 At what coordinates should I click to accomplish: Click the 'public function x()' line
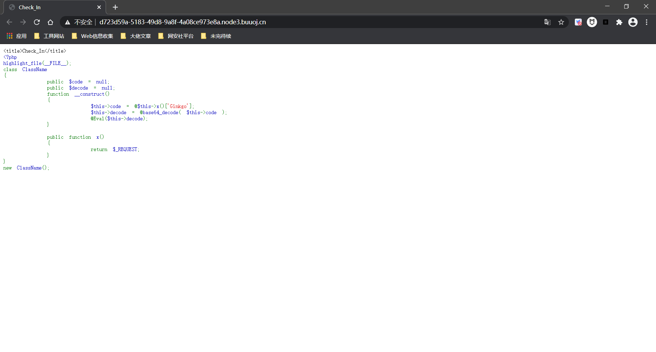[76, 137]
